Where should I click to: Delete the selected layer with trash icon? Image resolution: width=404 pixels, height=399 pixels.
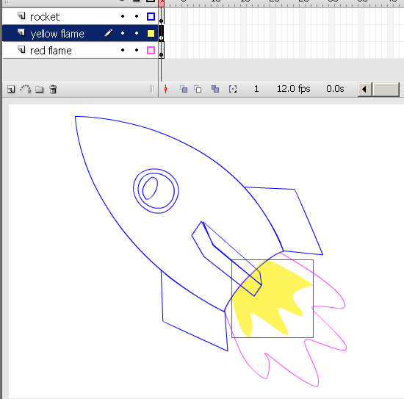53,89
